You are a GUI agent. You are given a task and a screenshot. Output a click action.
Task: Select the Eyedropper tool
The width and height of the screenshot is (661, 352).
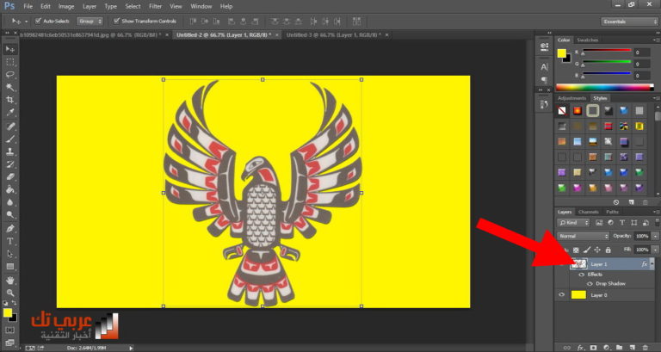(10, 113)
